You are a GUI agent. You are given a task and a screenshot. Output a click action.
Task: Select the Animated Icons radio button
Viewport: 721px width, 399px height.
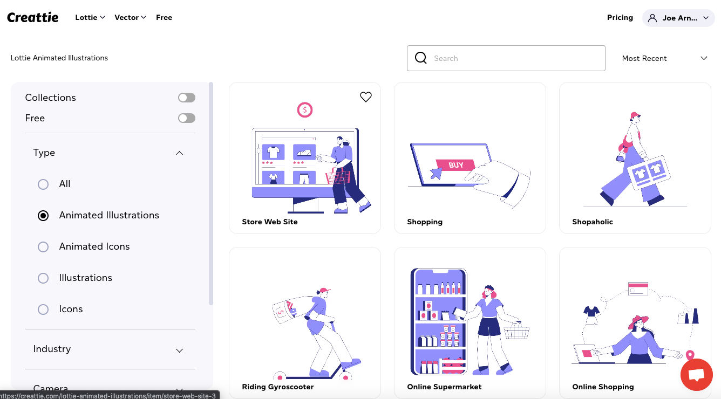[x=43, y=246]
